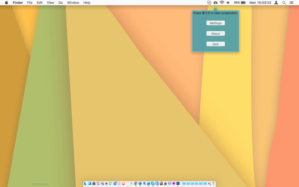299x187 pixels.
Task: Quit the screenshot app
Action: (x=216, y=44)
